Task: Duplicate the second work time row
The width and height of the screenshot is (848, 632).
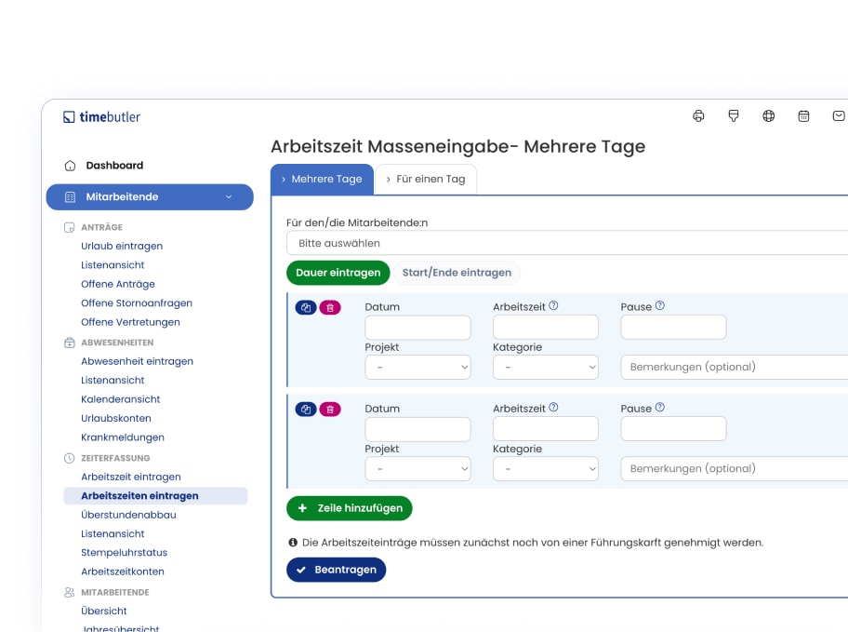Action: [306, 410]
